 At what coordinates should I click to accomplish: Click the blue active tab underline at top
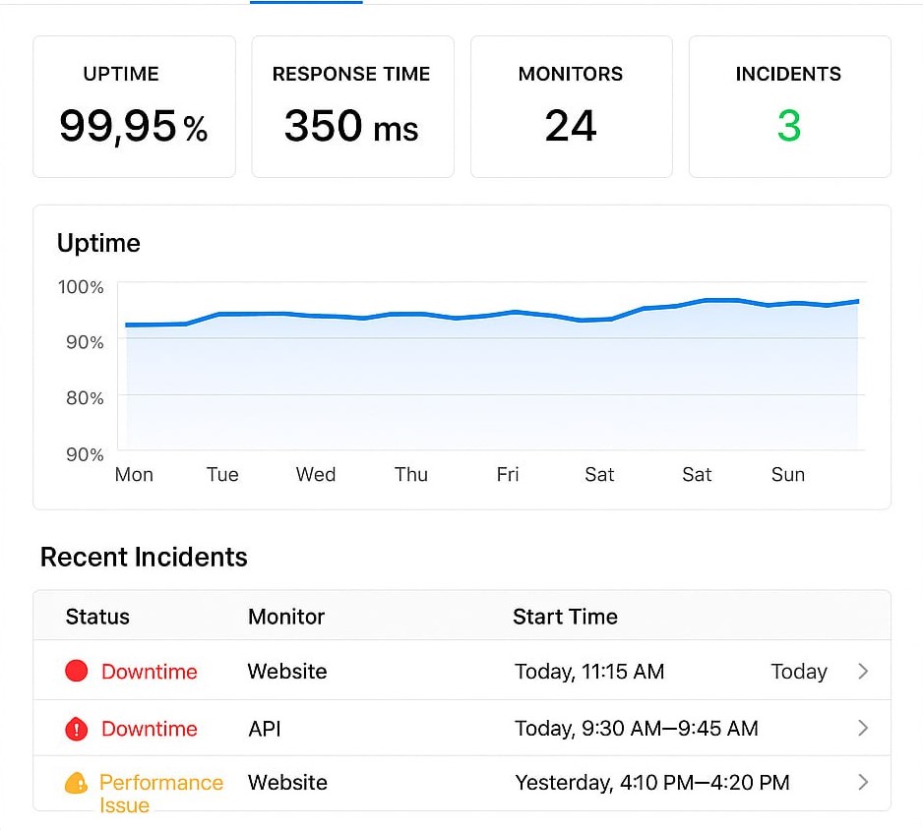coord(306,2)
